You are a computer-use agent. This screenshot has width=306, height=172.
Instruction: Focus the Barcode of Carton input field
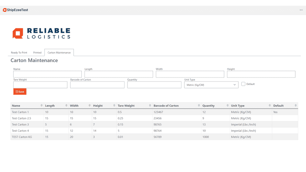click(97, 85)
